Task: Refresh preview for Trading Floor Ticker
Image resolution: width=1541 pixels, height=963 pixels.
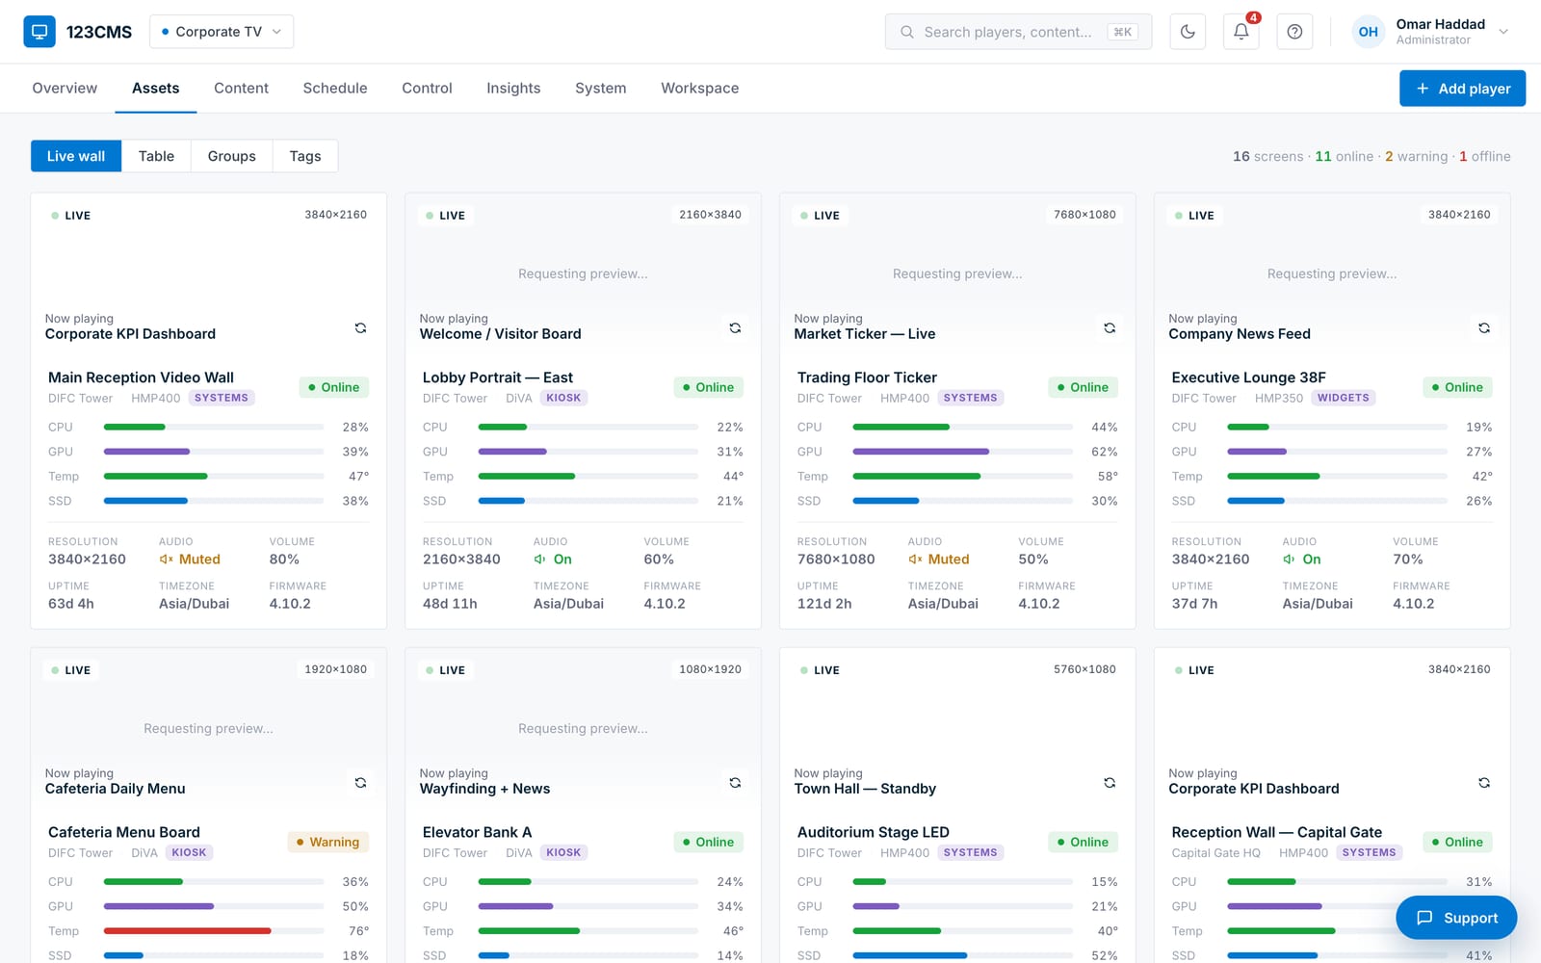Action: point(1110,327)
